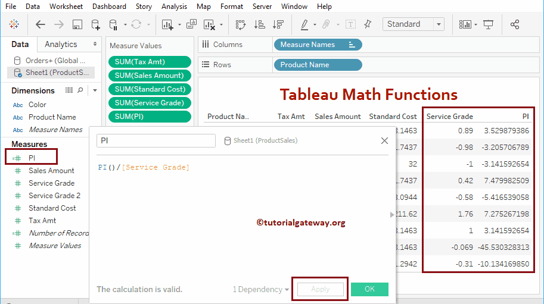Viewport: 544px width, 304px height.
Task: Click the Sort Descending icon
Action: point(278,24)
